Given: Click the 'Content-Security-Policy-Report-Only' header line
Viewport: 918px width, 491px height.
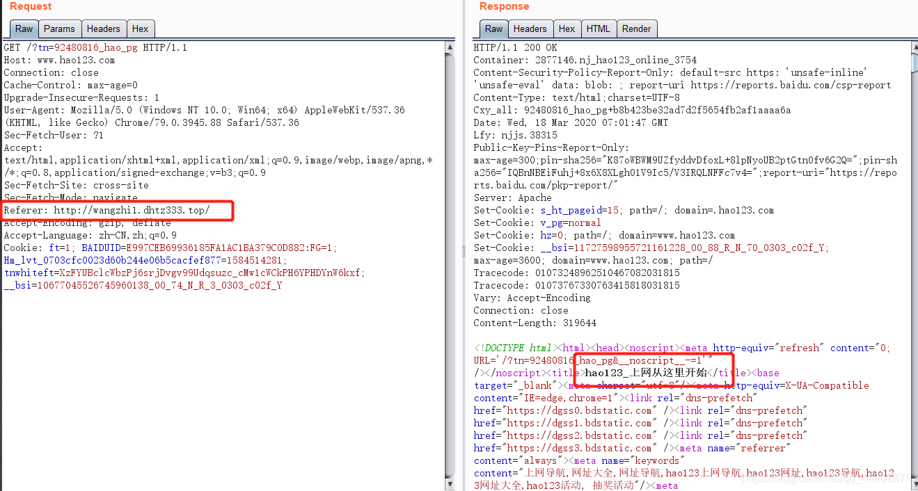Looking at the screenshot, I should pos(671,72).
